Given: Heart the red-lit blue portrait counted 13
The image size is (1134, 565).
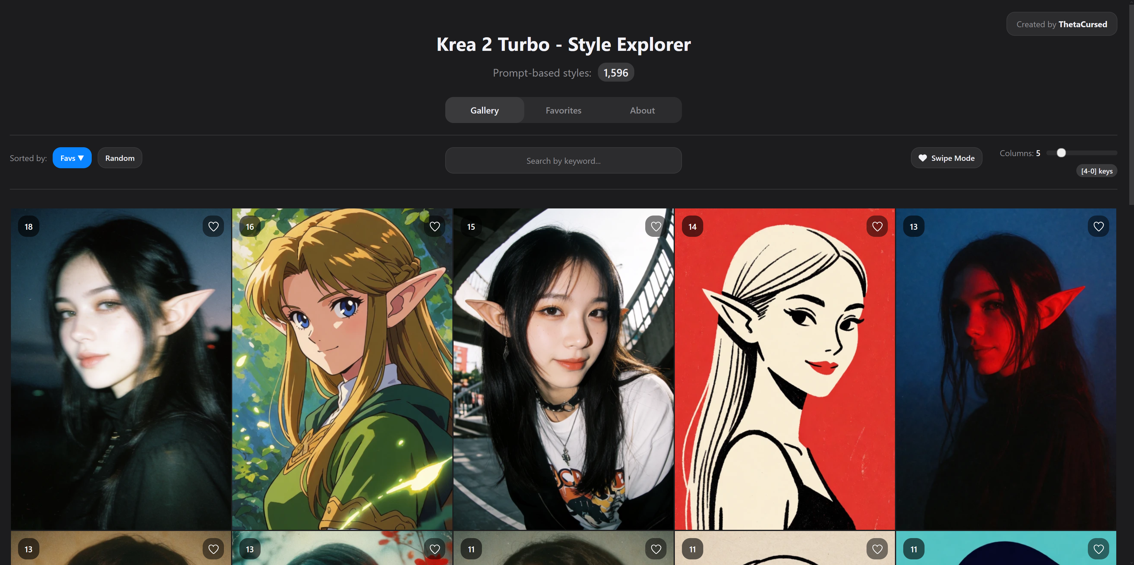Looking at the screenshot, I should coord(1099,226).
